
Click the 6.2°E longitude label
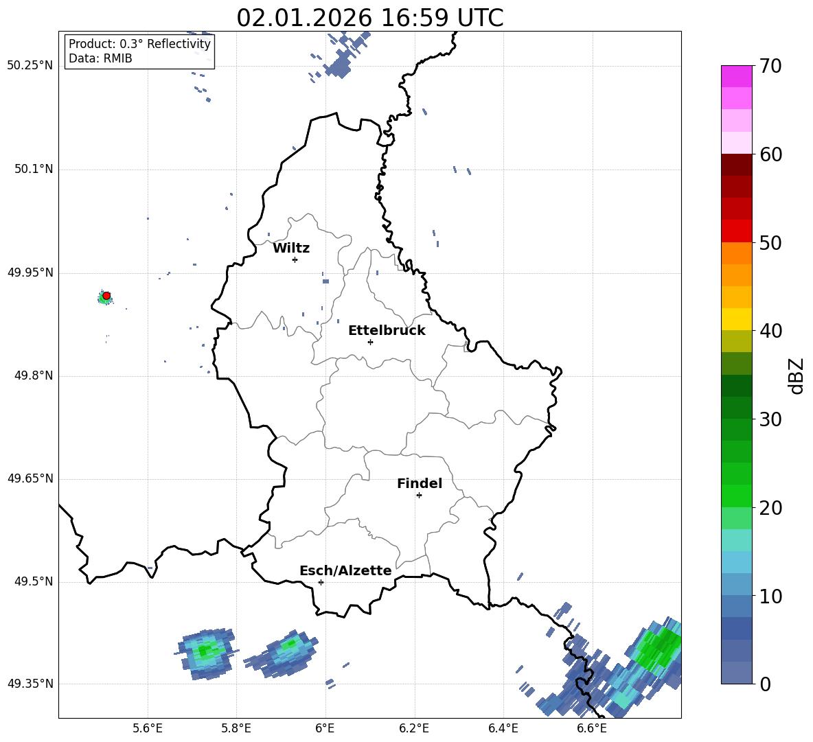(x=414, y=728)
